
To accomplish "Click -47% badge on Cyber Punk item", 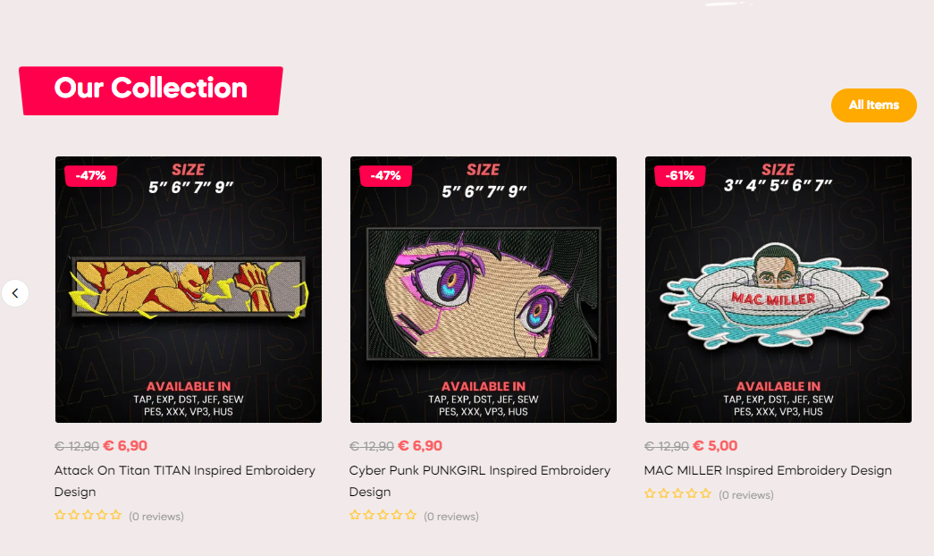I will 385,176.
